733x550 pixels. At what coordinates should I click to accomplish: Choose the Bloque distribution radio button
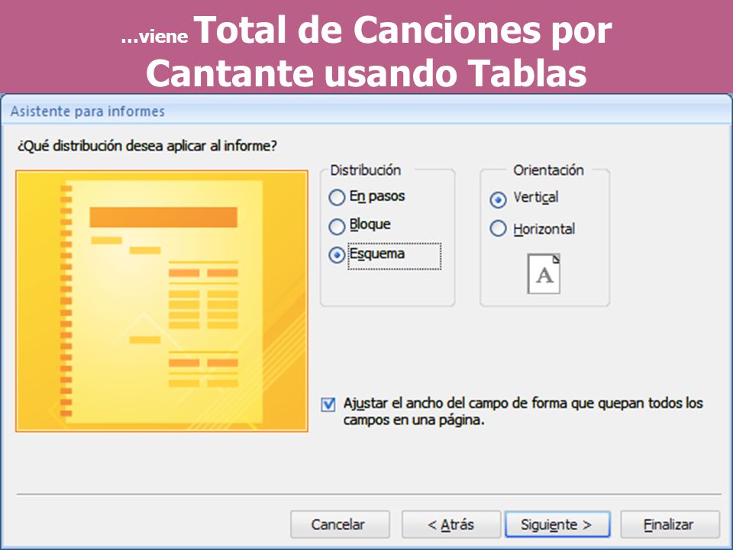337,226
